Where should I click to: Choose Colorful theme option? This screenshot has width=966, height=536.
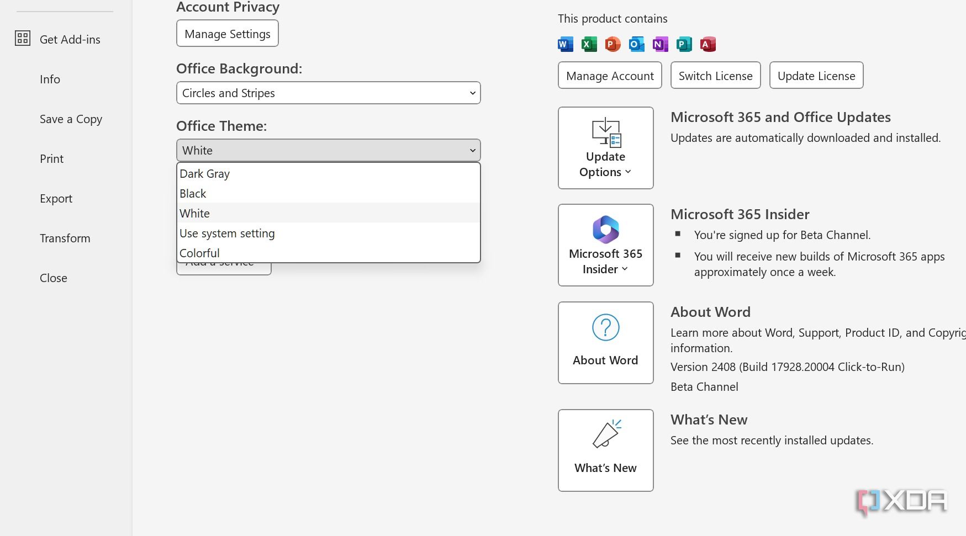(328, 253)
